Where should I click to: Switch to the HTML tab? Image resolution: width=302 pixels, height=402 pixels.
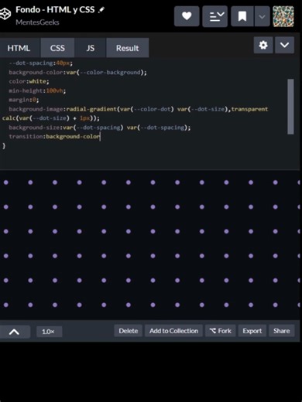(19, 48)
